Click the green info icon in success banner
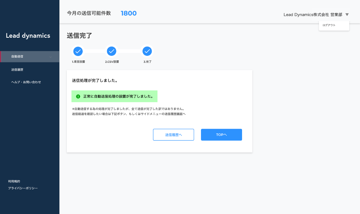 point(78,96)
